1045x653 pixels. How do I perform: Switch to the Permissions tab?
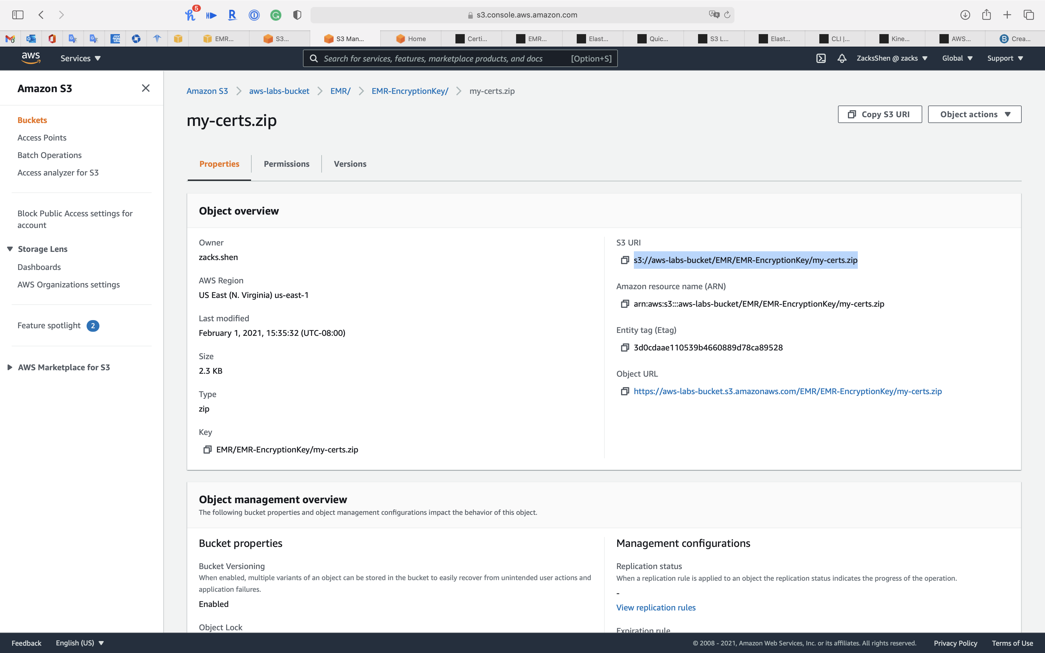pos(286,164)
